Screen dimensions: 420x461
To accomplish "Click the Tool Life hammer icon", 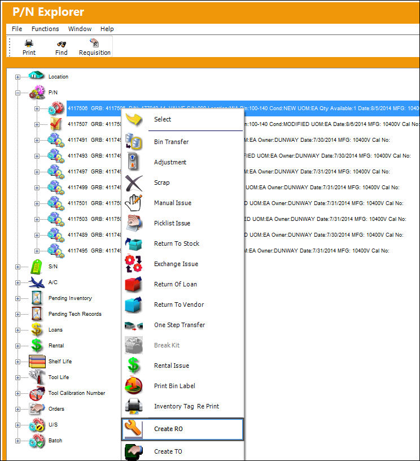I will pyautogui.click(x=37, y=377).
